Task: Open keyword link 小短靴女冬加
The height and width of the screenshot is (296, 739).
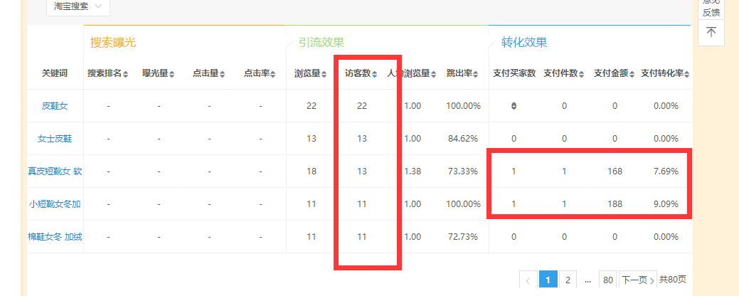Action: click(x=55, y=204)
